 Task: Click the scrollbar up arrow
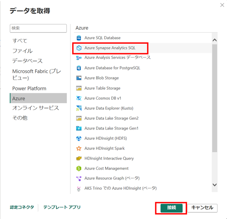[x=215, y=40]
